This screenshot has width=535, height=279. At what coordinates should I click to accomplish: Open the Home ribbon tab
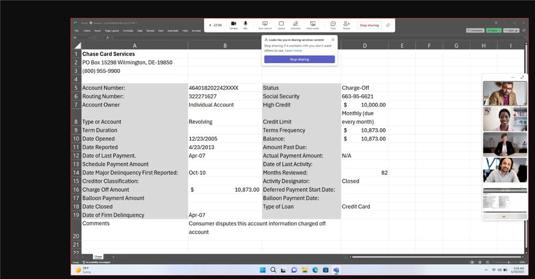click(x=87, y=31)
